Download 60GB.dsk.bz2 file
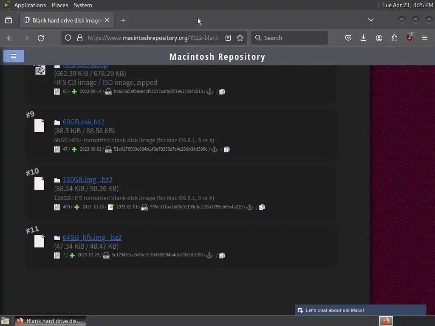 tap(83, 122)
